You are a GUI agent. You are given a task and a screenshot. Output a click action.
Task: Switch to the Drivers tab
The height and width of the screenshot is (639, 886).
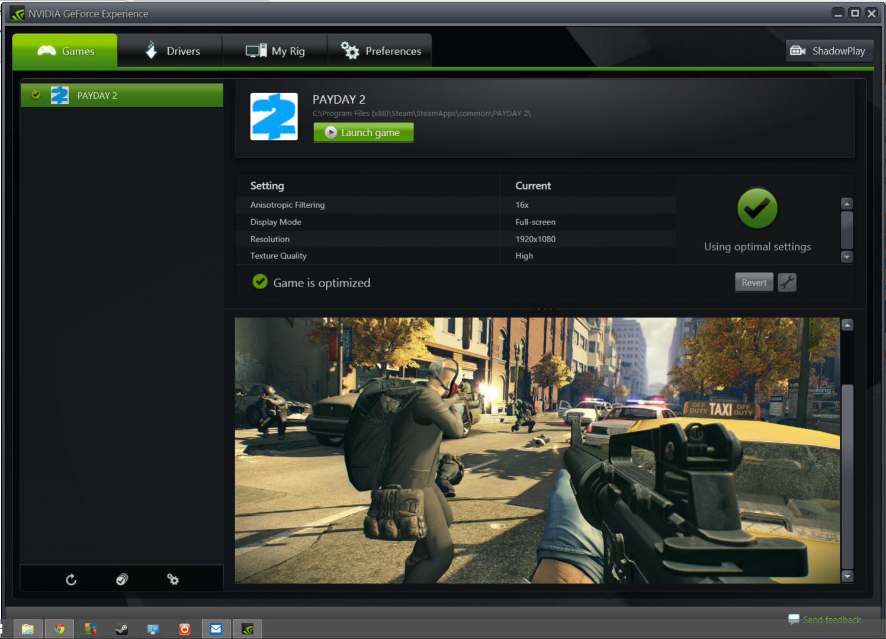[x=170, y=50]
